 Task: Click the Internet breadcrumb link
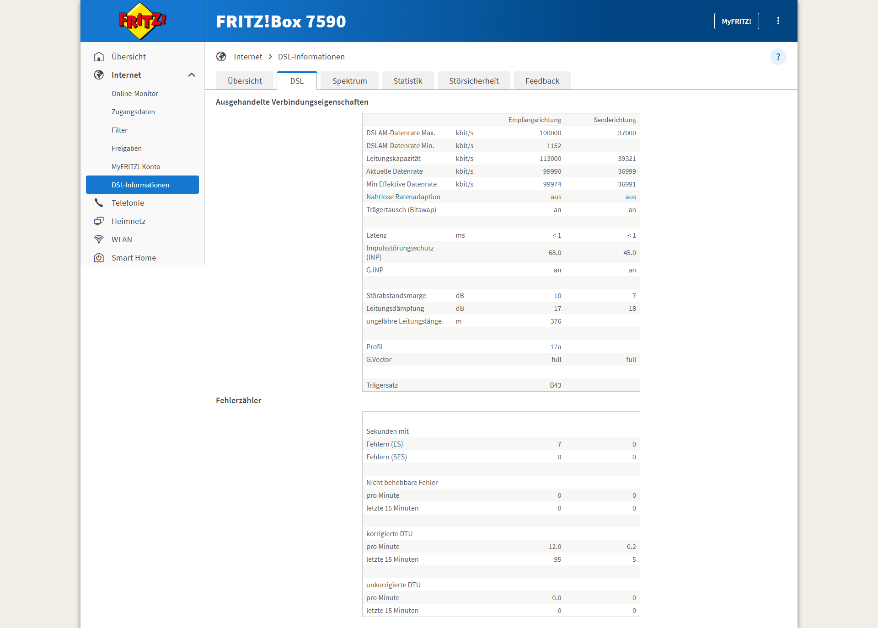pos(248,57)
